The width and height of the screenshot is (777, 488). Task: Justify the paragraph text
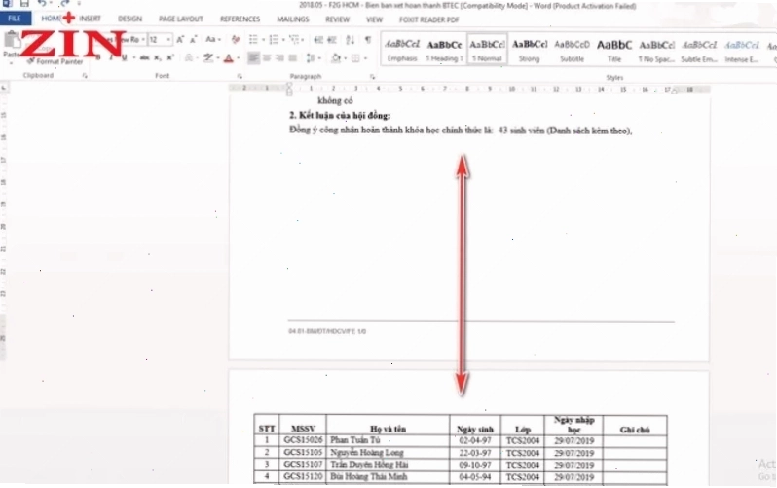tap(293, 58)
